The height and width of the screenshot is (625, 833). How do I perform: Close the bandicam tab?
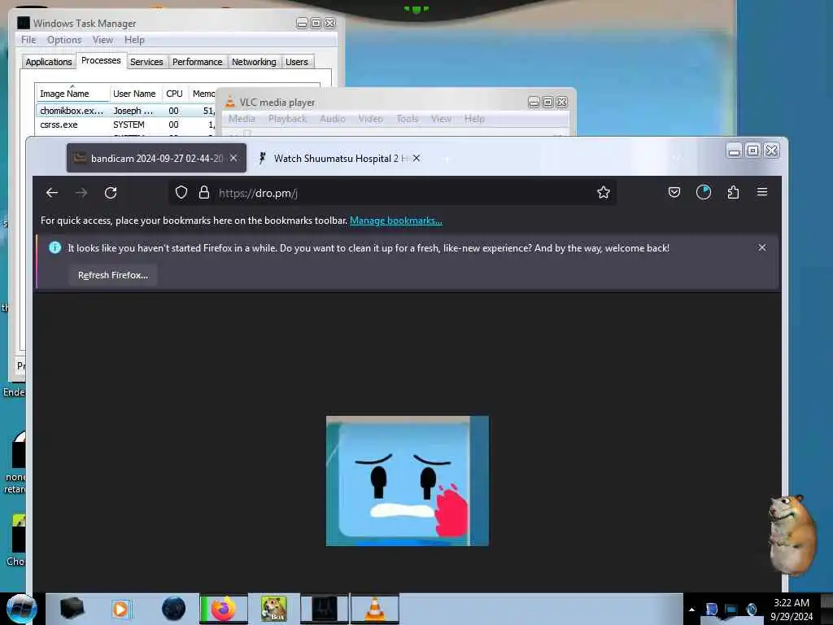[x=233, y=158]
